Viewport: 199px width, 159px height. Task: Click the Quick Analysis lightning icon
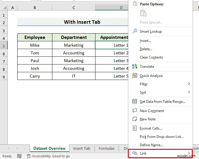click(x=135, y=75)
